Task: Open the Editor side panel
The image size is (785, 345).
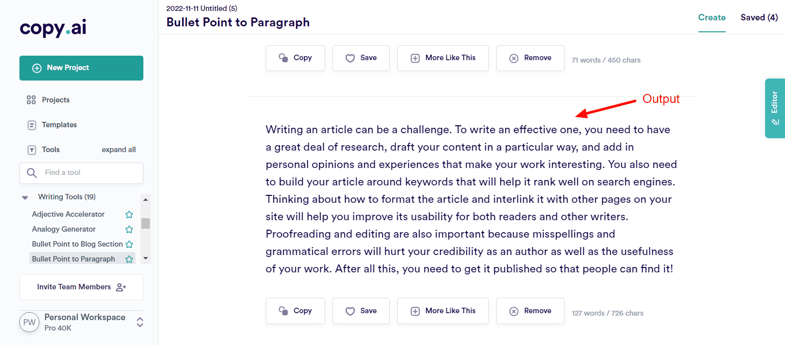Action: click(775, 108)
